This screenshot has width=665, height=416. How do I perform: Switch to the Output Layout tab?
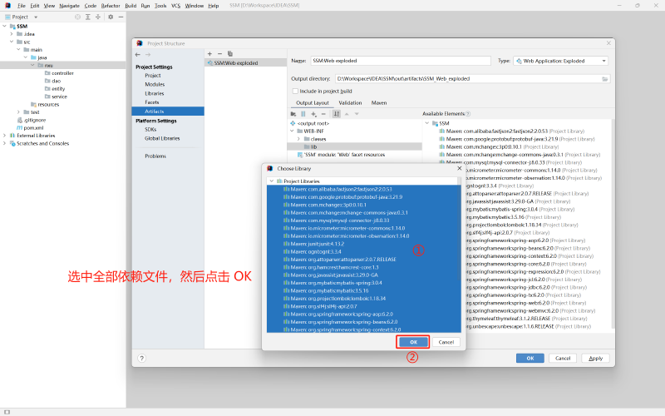point(313,102)
